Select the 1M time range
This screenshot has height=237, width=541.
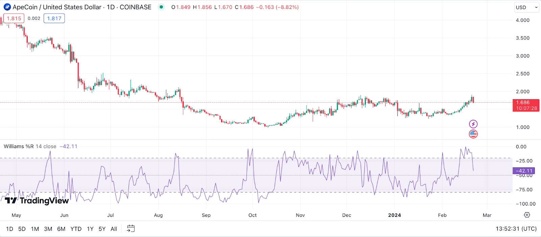click(35, 229)
